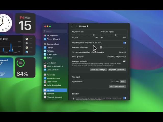
Task: Click the 84% battery widget
Action: point(25,67)
